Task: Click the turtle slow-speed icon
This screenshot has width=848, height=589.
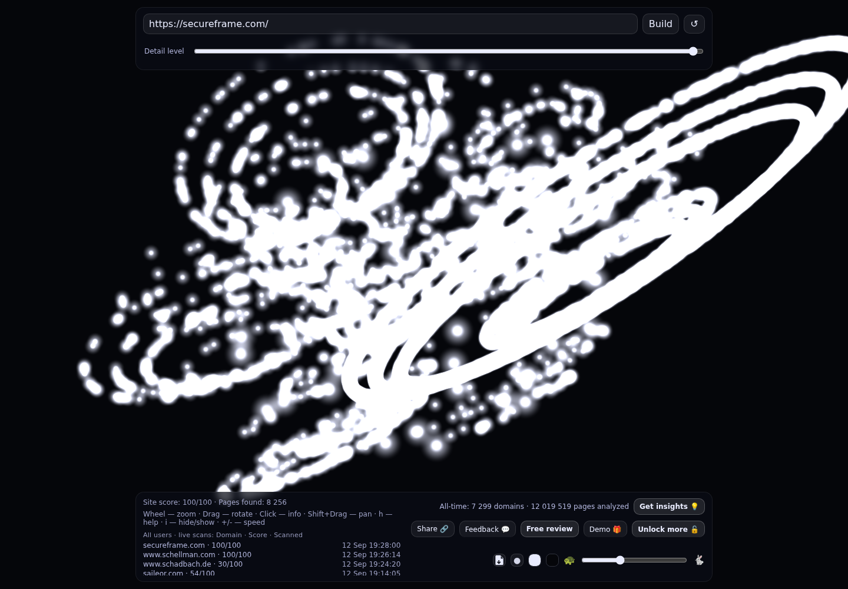Action: pos(569,560)
